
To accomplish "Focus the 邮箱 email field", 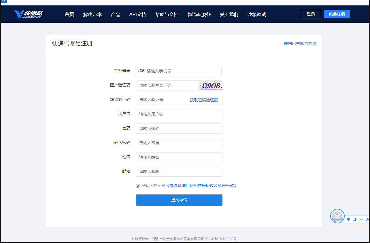I will click(179, 171).
